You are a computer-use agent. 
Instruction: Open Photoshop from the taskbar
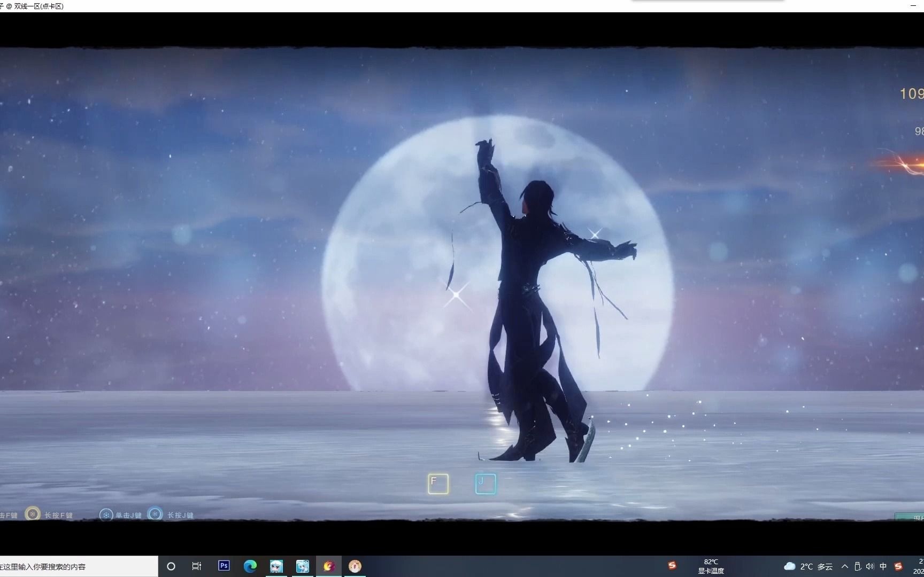[x=224, y=566]
